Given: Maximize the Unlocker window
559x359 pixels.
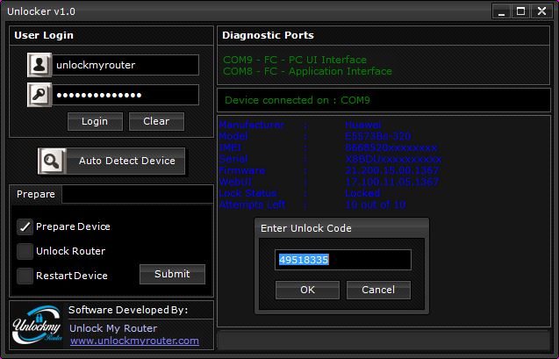Looking at the screenshot, I should (521, 11).
